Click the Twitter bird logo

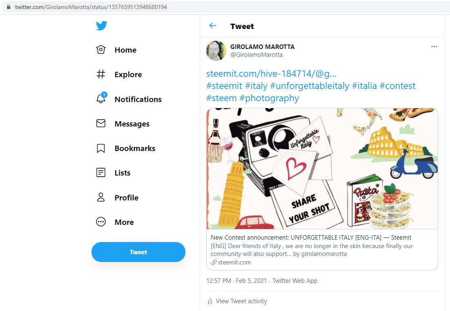(x=102, y=26)
